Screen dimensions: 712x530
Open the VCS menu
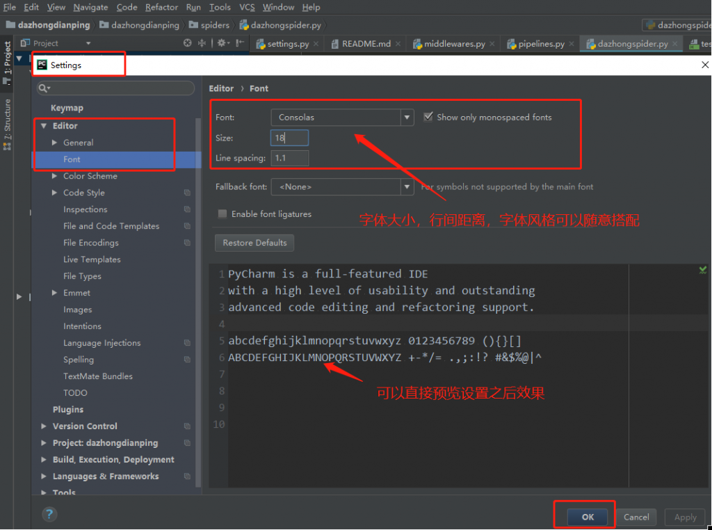click(x=247, y=7)
